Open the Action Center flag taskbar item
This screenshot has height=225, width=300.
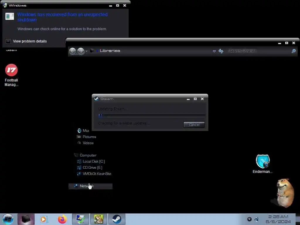coord(80,219)
